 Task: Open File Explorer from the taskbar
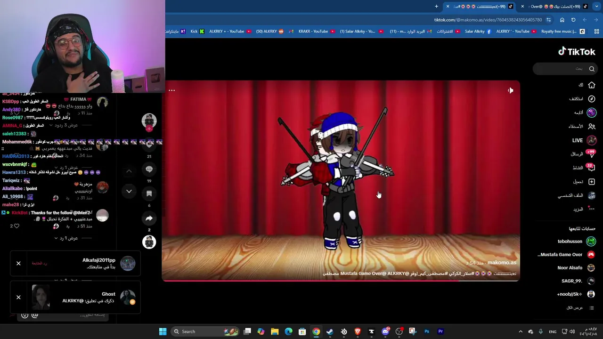click(275, 331)
